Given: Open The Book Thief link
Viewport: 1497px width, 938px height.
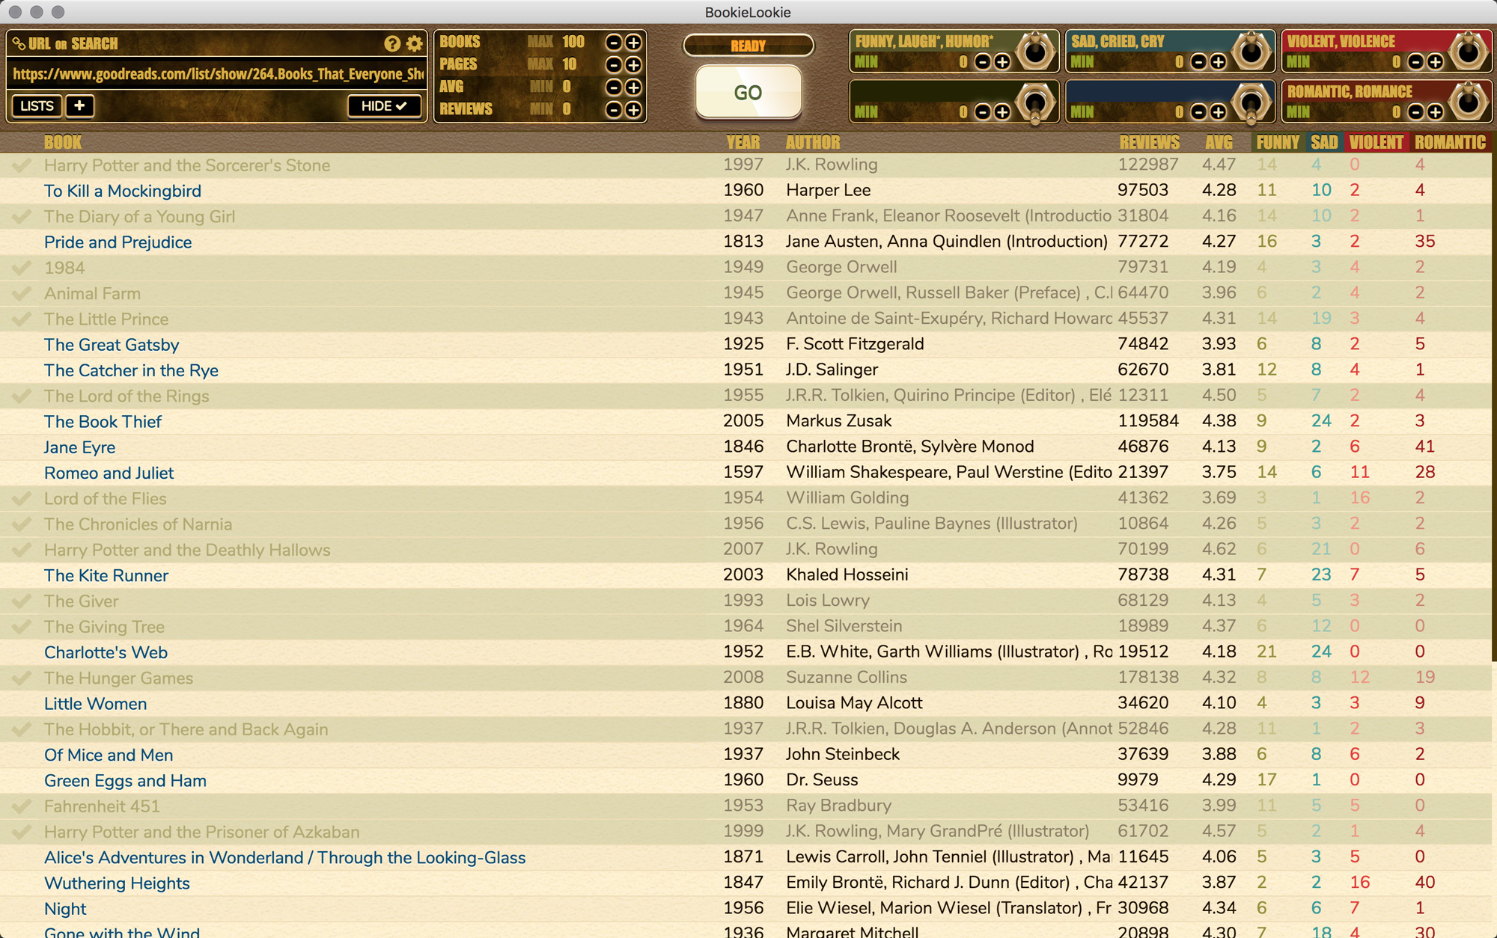Looking at the screenshot, I should click(103, 422).
